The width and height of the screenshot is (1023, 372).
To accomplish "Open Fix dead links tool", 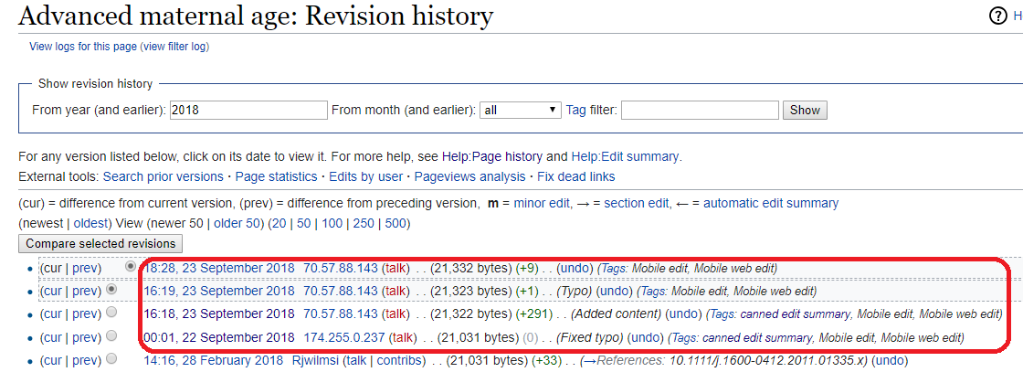I will coord(576,177).
